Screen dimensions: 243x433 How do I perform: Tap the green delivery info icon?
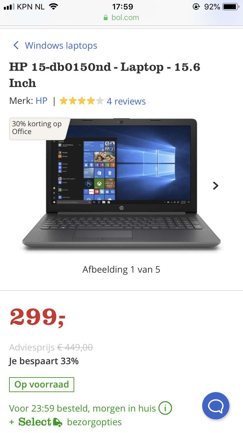165,408
